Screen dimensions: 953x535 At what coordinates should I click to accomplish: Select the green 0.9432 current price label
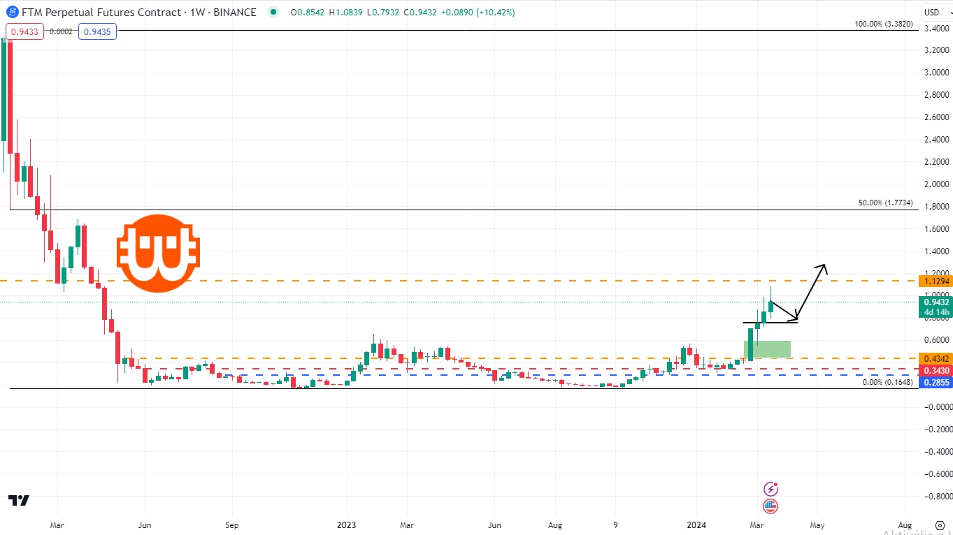[x=936, y=302]
